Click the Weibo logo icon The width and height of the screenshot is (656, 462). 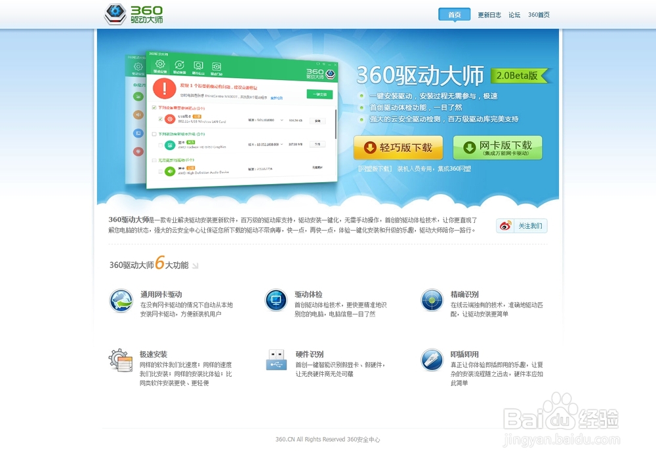[505, 226]
